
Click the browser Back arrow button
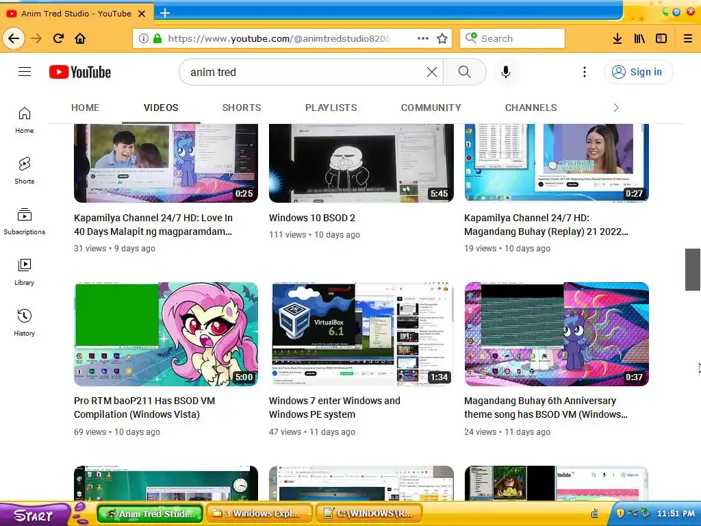click(x=14, y=38)
